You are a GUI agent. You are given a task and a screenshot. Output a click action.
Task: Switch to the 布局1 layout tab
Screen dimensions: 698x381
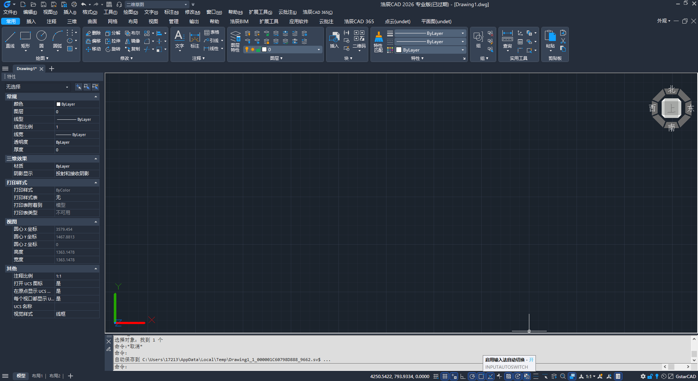coord(37,376)
